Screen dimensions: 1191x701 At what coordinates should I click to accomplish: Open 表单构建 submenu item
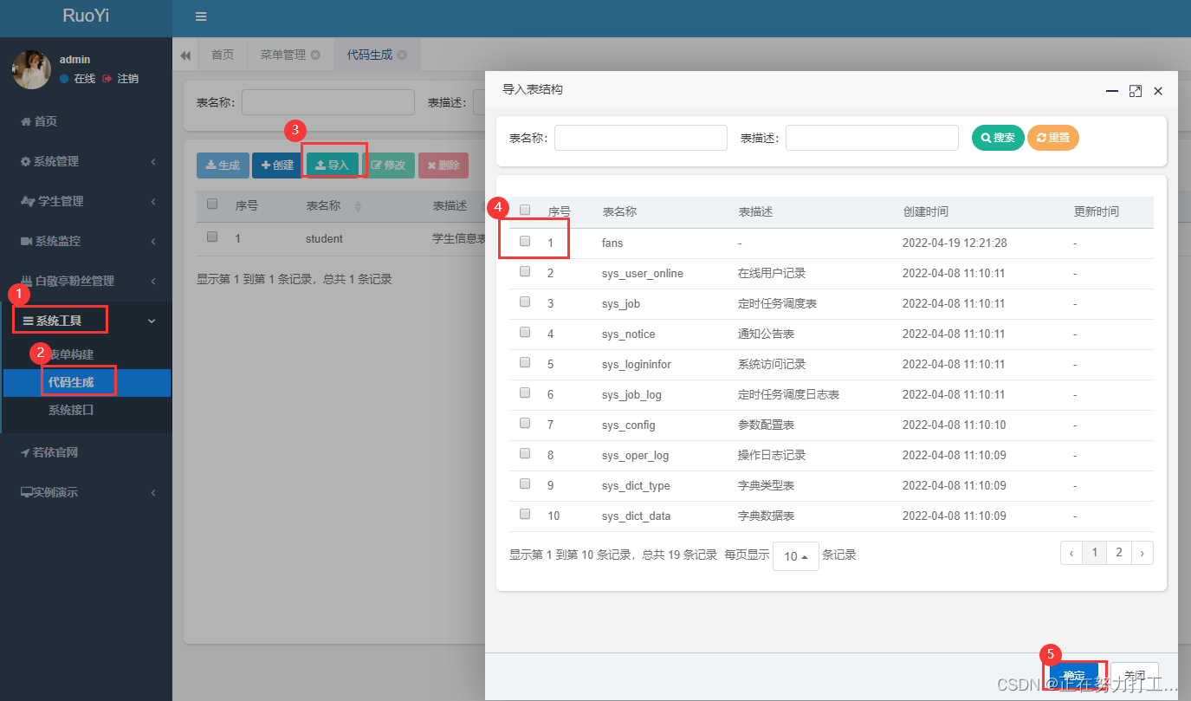71,354
